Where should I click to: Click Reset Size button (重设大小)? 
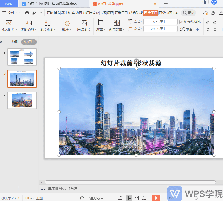click(190, 29)
